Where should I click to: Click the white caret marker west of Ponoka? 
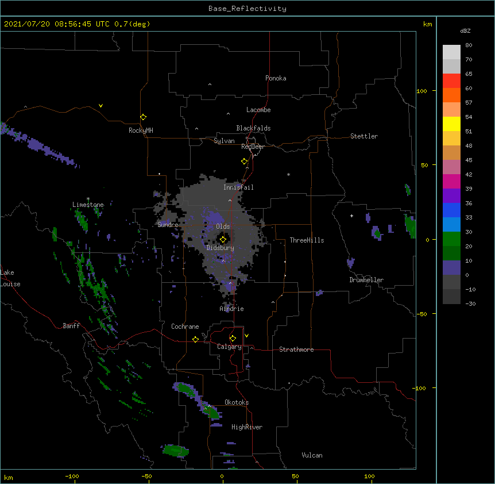point(210,84)
